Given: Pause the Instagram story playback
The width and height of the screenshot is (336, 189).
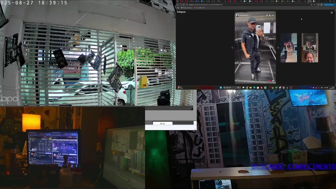Looking at the screenshot, I should tap(270, 15).
